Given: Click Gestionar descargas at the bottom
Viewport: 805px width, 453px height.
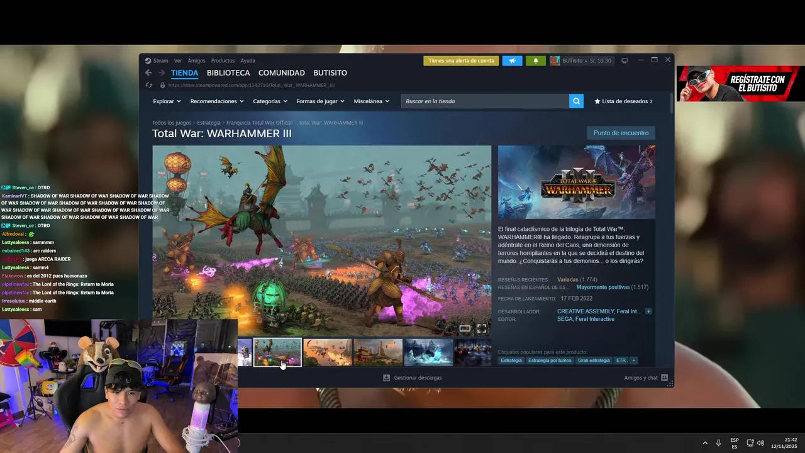Looking at the screenshot, I should point(418,378).
